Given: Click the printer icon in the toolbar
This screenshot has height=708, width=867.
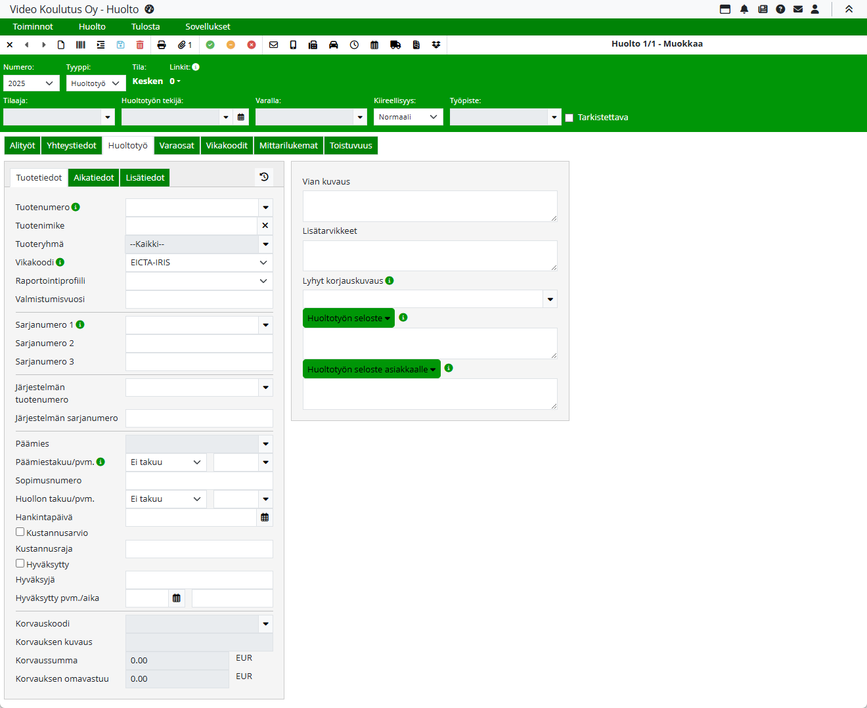Looking at the screenshot, I should point(162,45).
